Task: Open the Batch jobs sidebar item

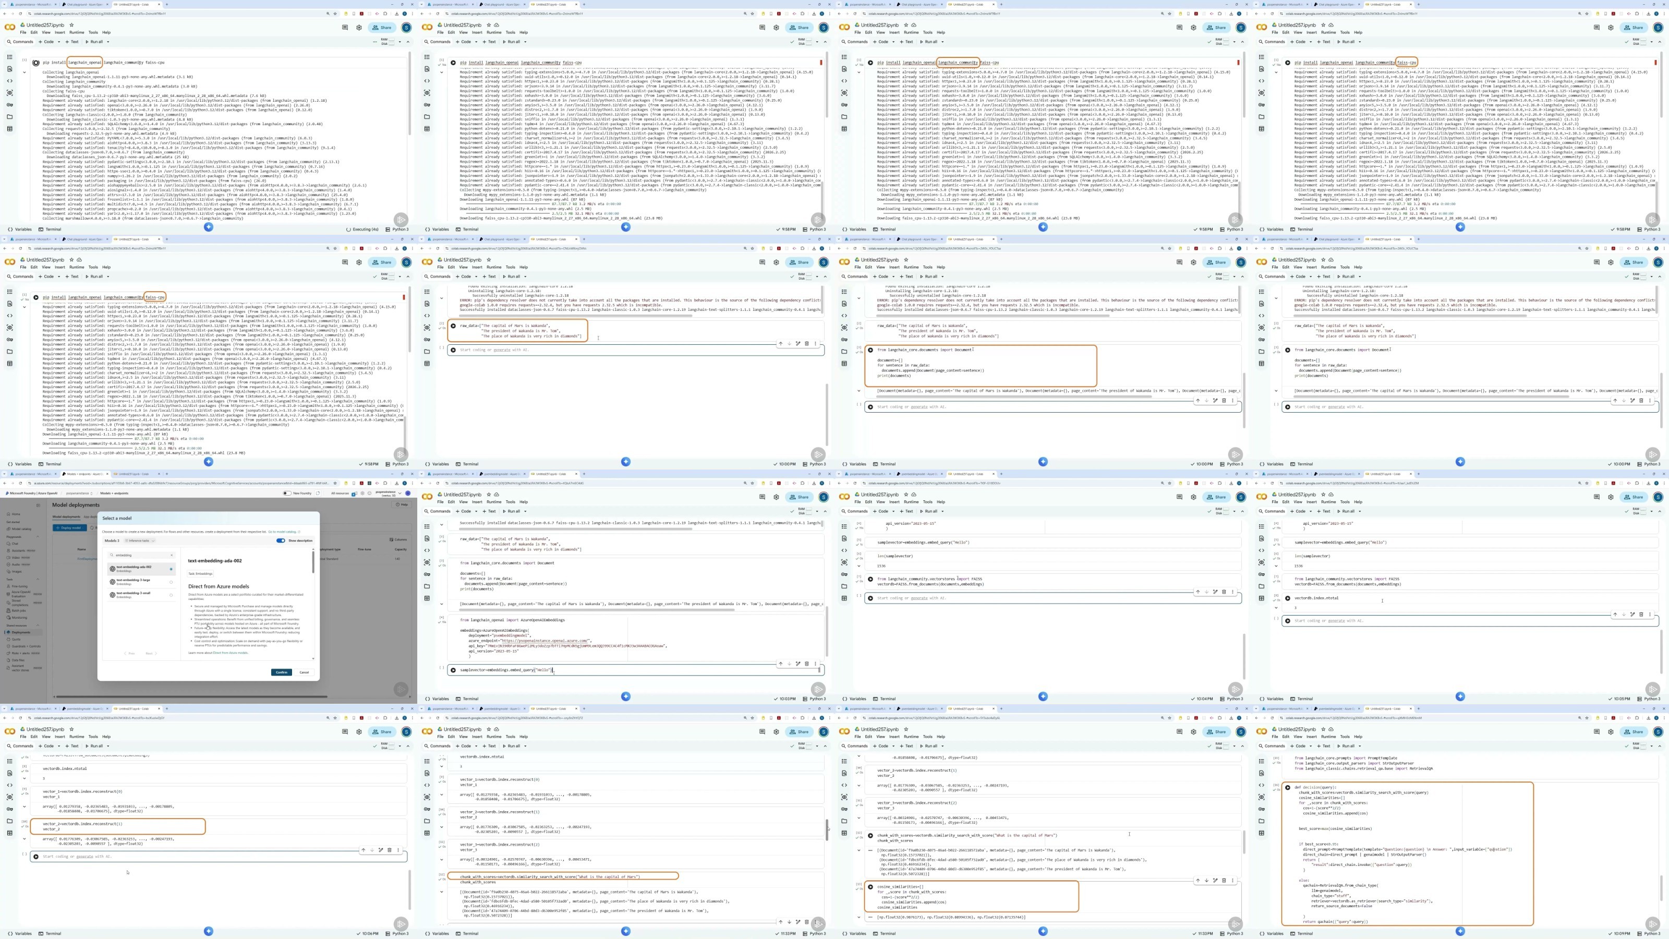Action: (19, 610)
